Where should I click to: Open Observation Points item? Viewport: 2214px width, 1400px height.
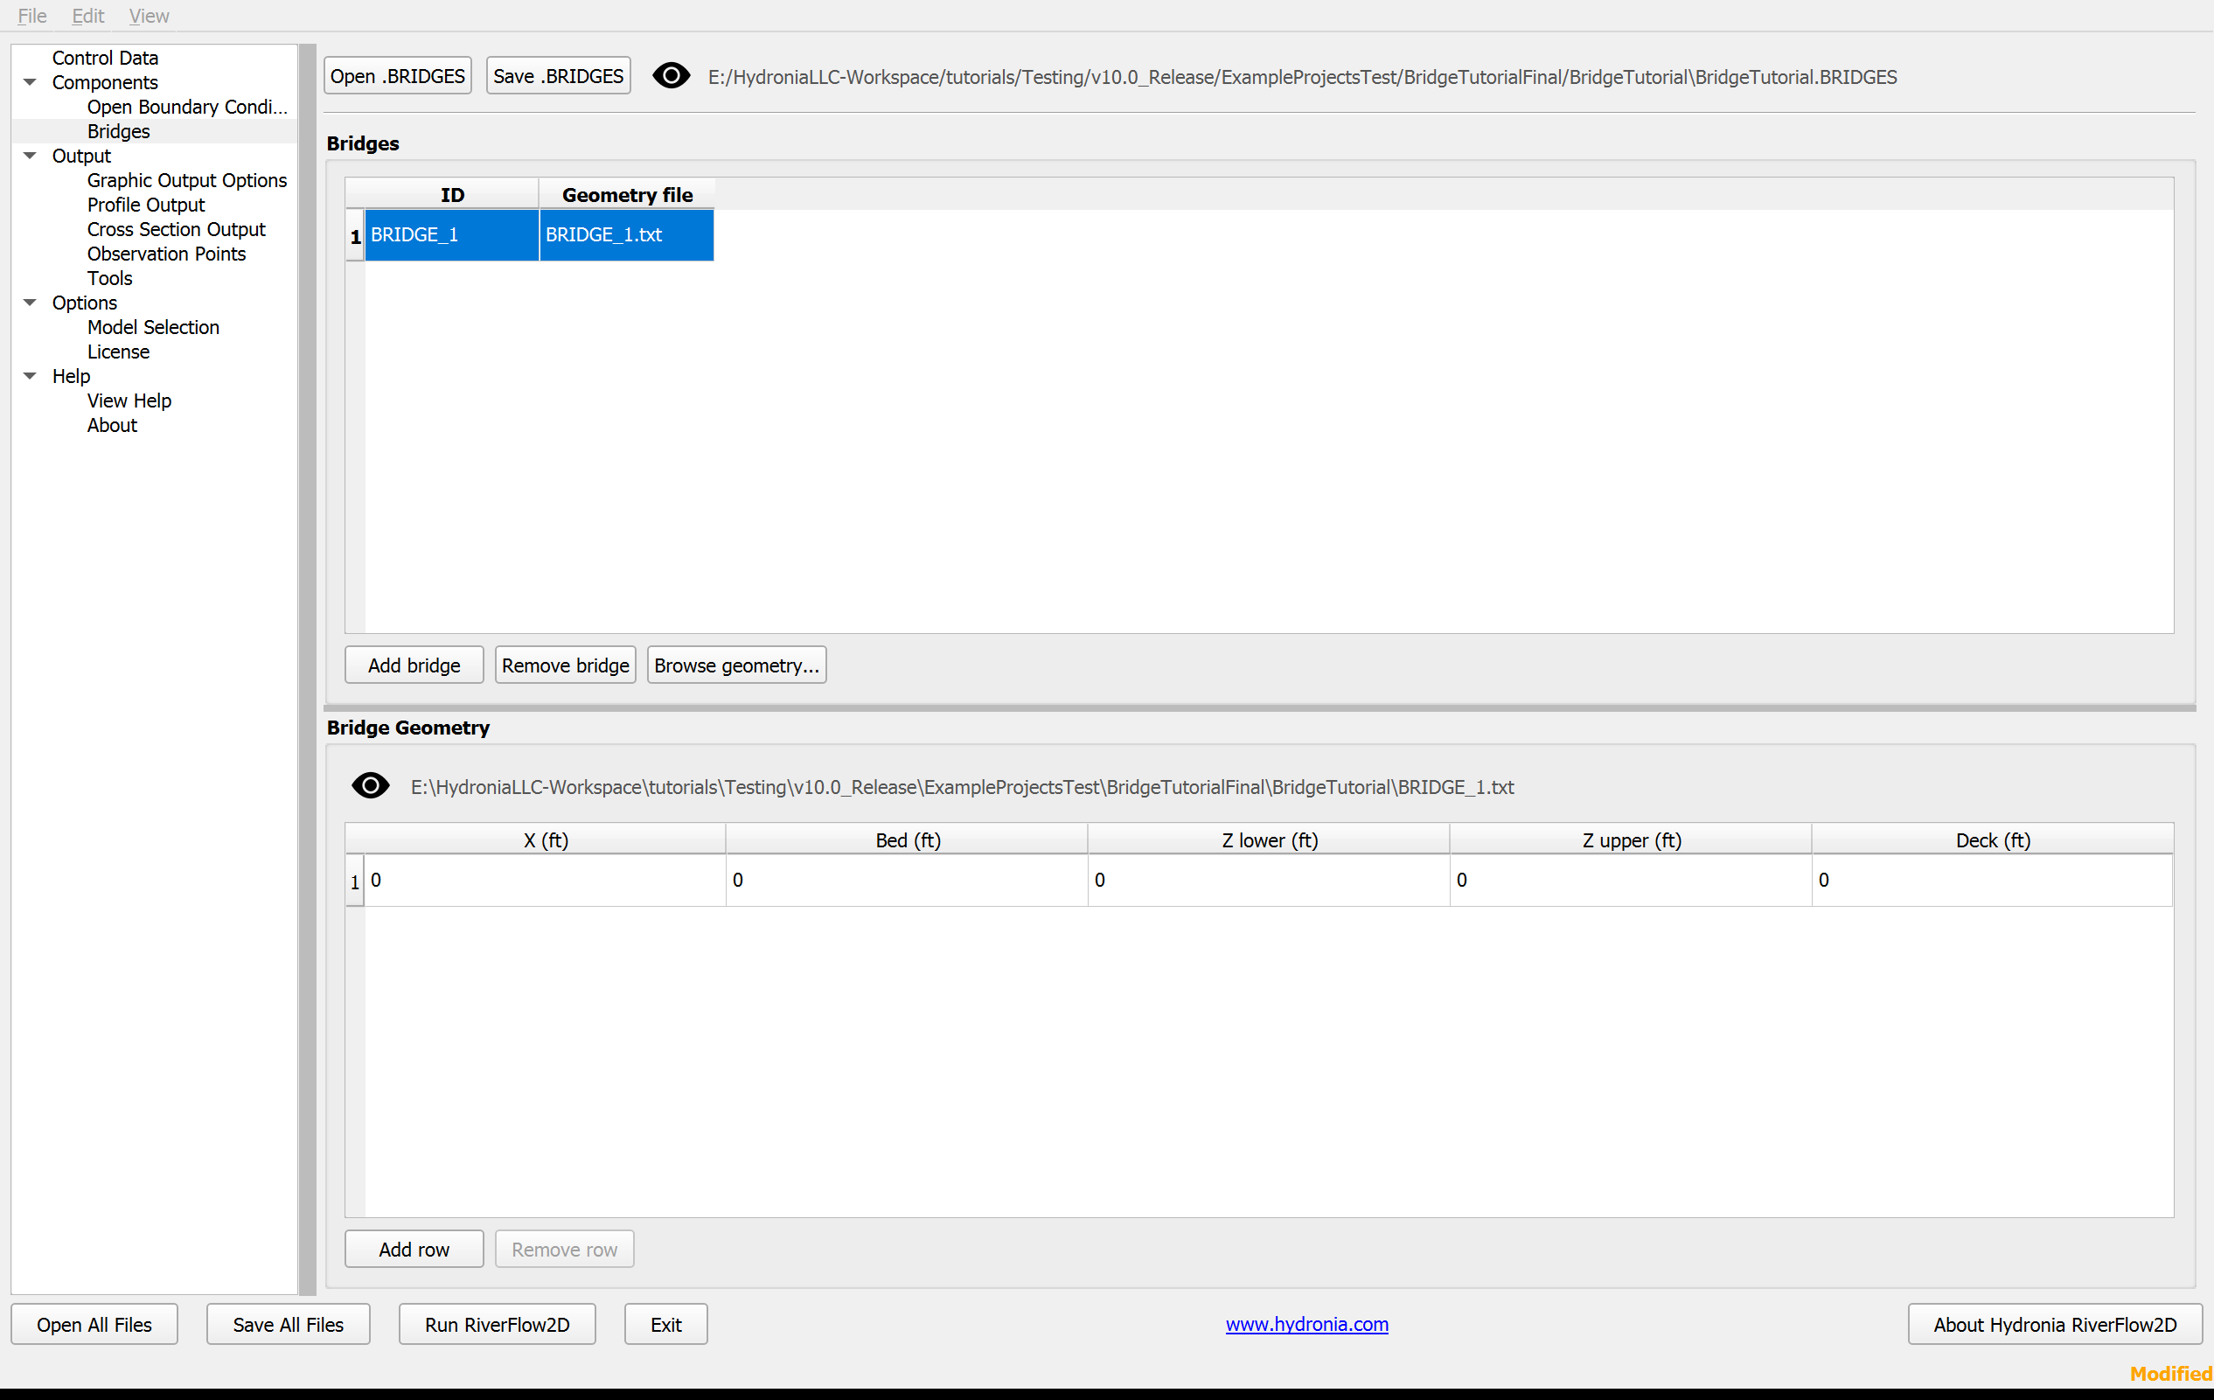click(166, 254)
